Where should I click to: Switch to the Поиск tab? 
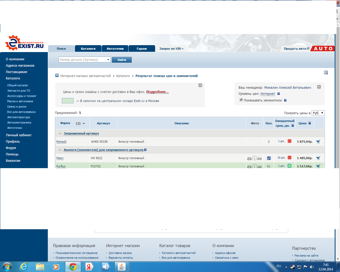coord(61,49)
